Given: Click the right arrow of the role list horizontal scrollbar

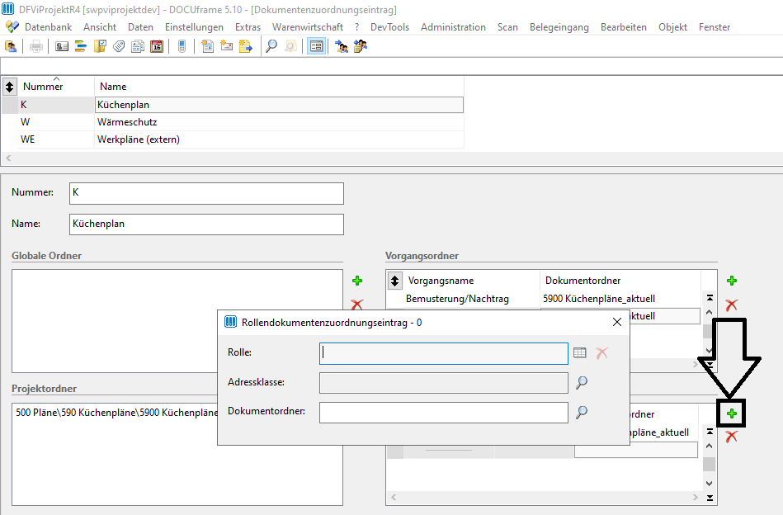Looking at the screenshot, I should (695, 498).
